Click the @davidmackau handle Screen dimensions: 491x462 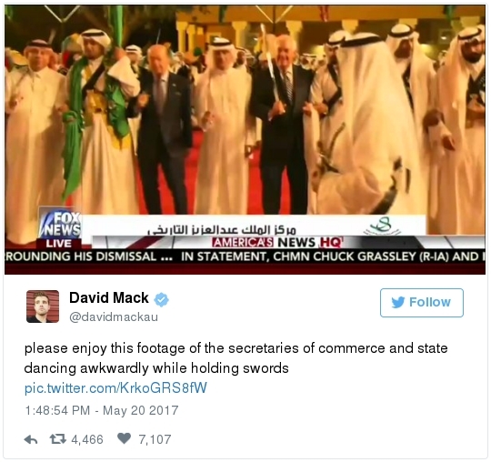pos(114,317)
